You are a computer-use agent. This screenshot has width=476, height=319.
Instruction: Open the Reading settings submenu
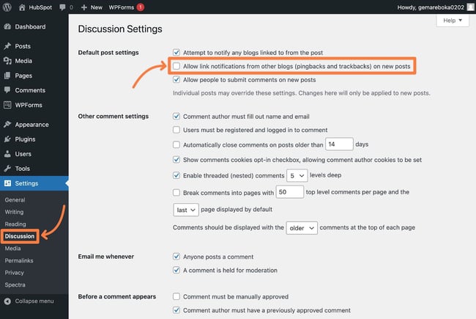[x=15, y=224]
